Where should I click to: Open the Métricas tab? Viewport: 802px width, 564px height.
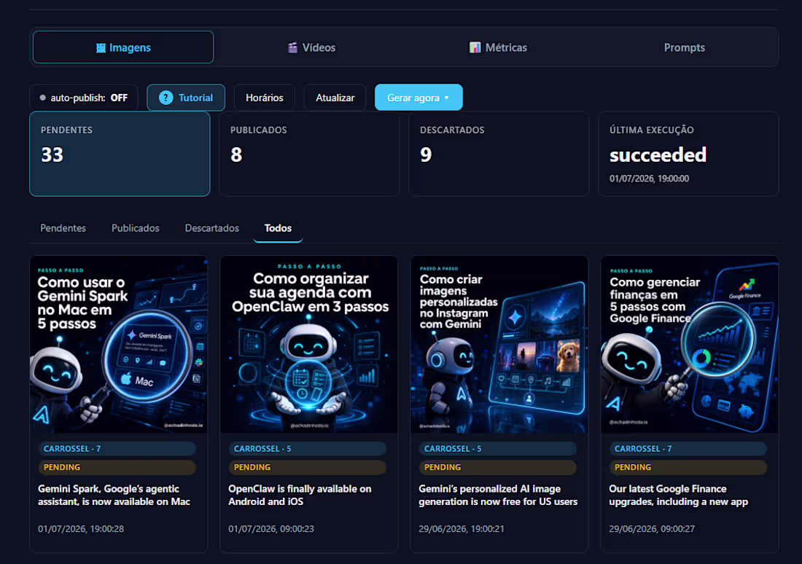(498, 47)
